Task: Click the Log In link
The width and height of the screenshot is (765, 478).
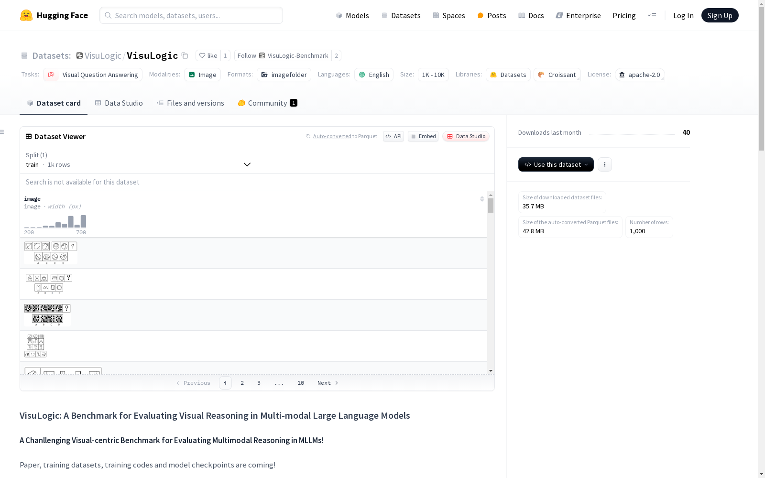Action: (683, 15)
